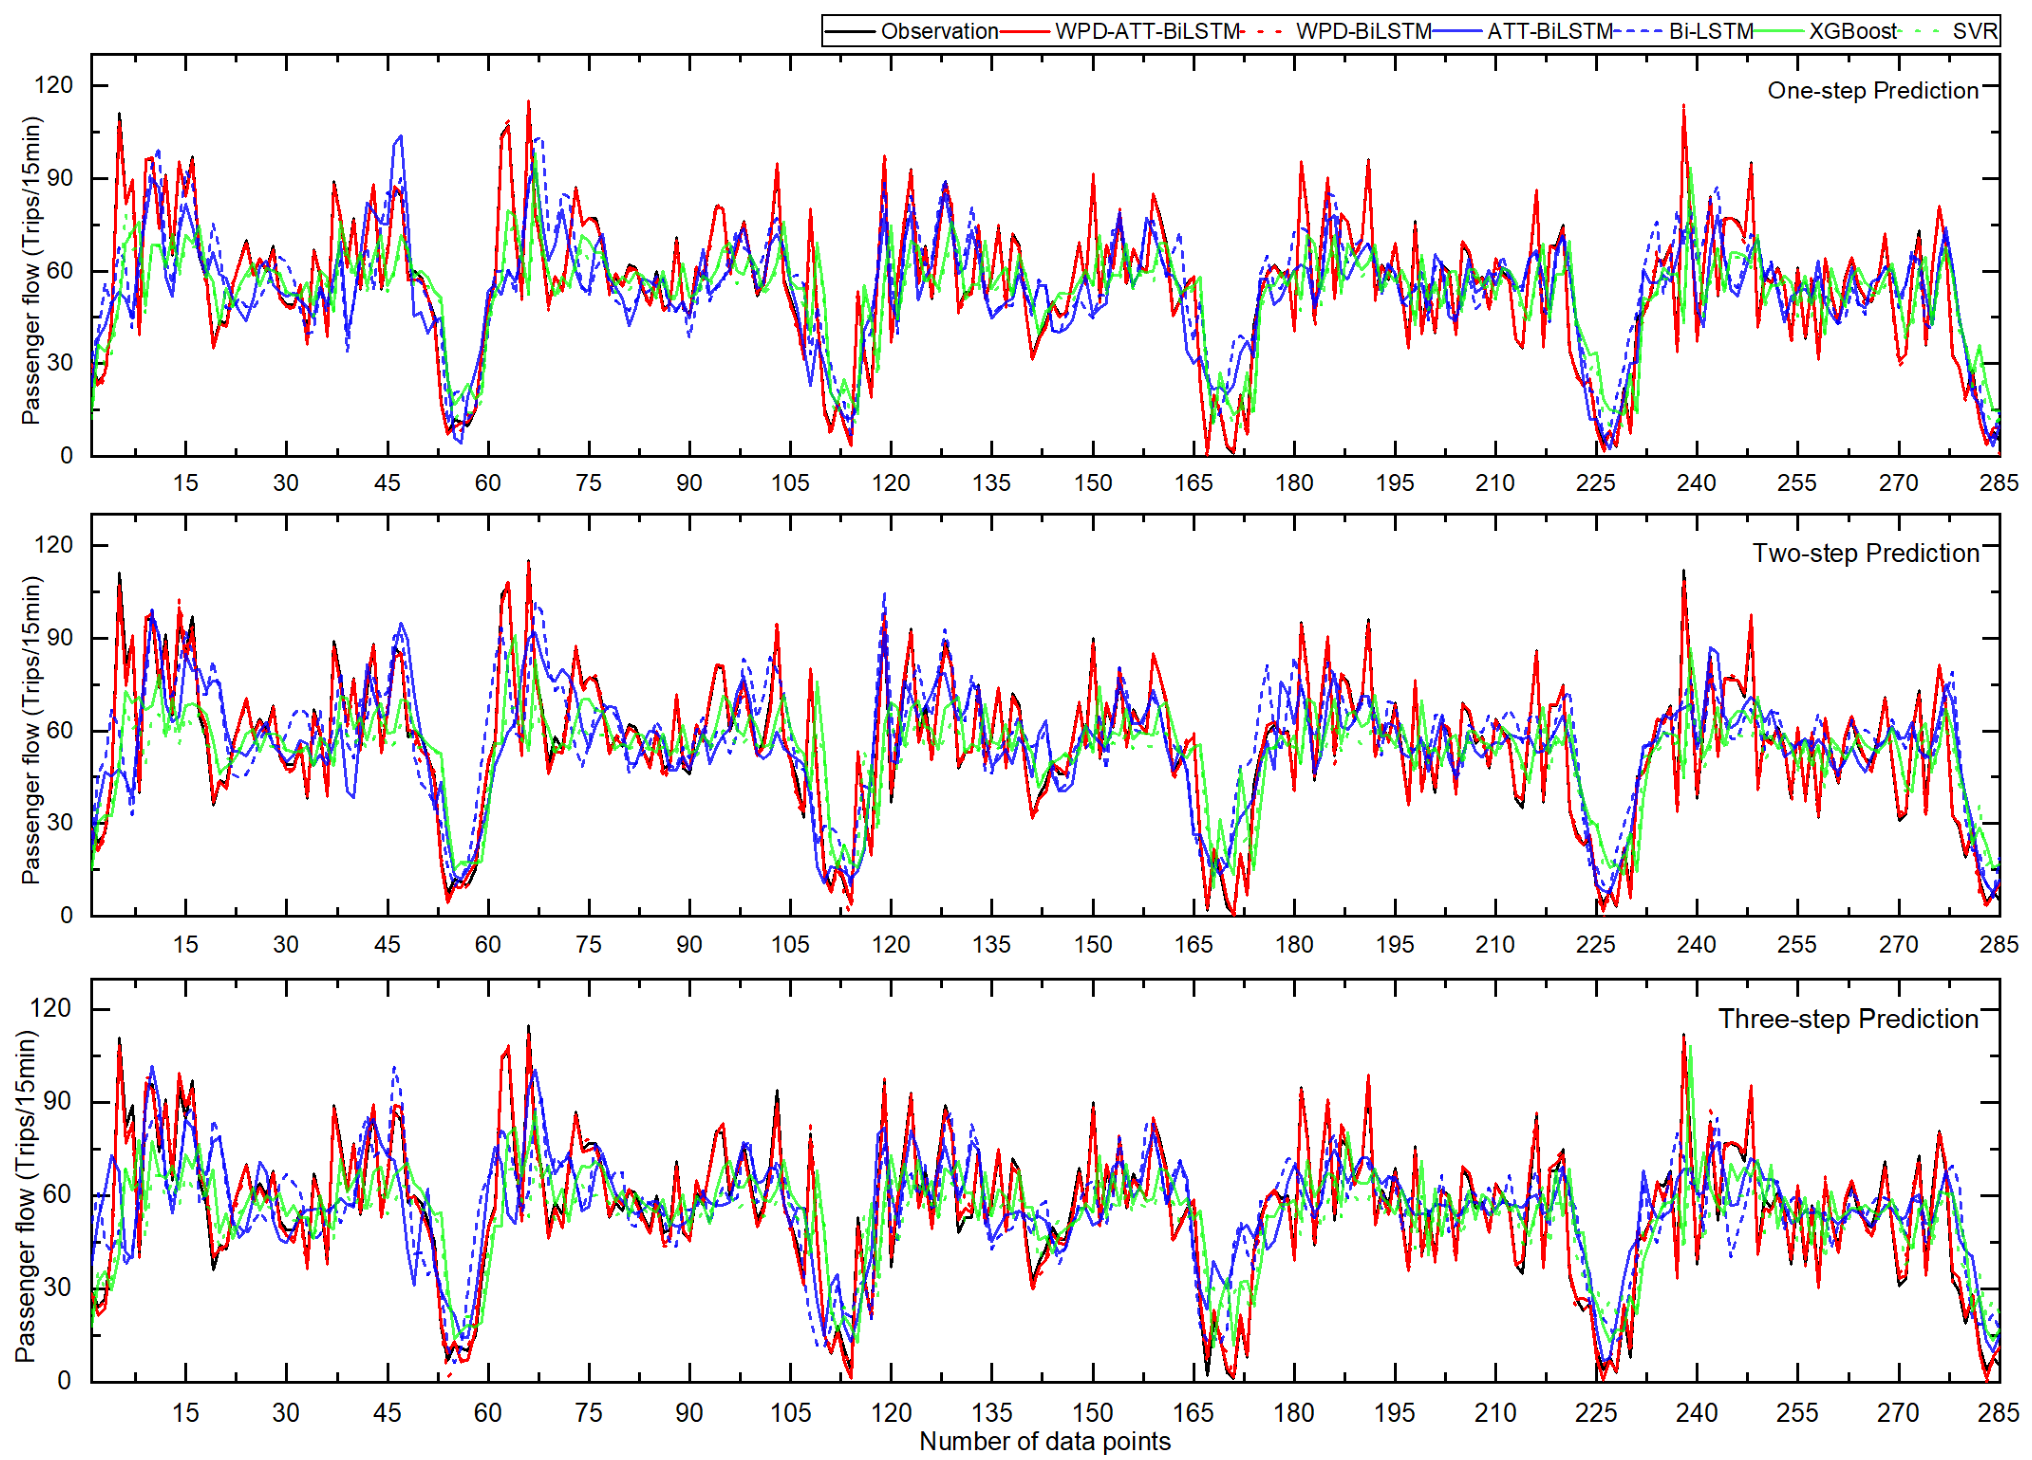Click y-axis tick 120 in One-step Prediction panel
This screenshot has width=2032, height=1460.
[54, 85]
